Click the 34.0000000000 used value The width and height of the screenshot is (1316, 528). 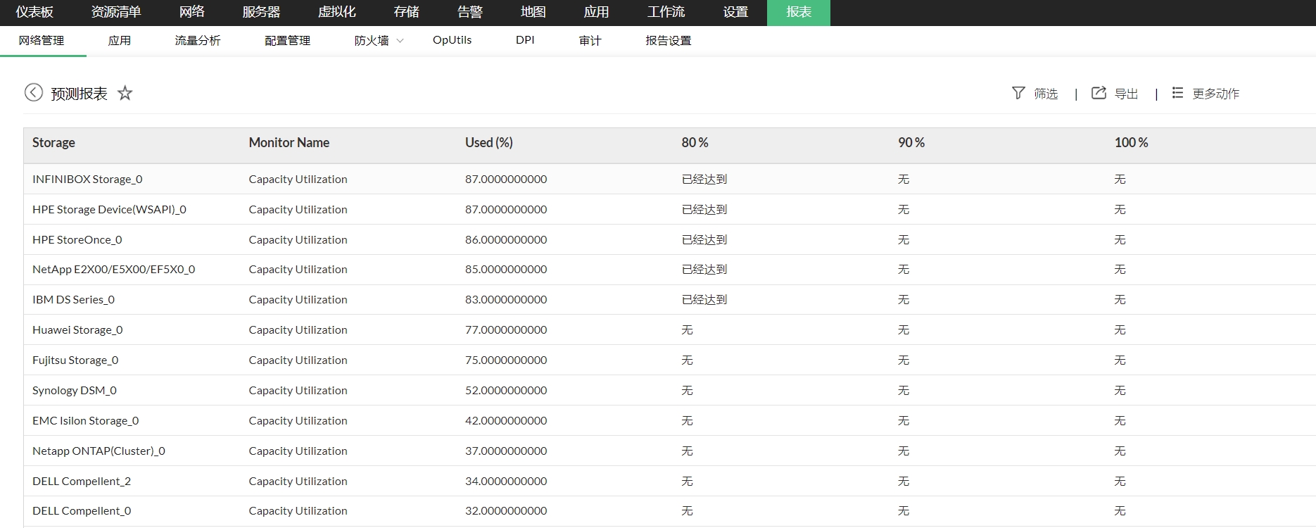[x=506, y=482]
